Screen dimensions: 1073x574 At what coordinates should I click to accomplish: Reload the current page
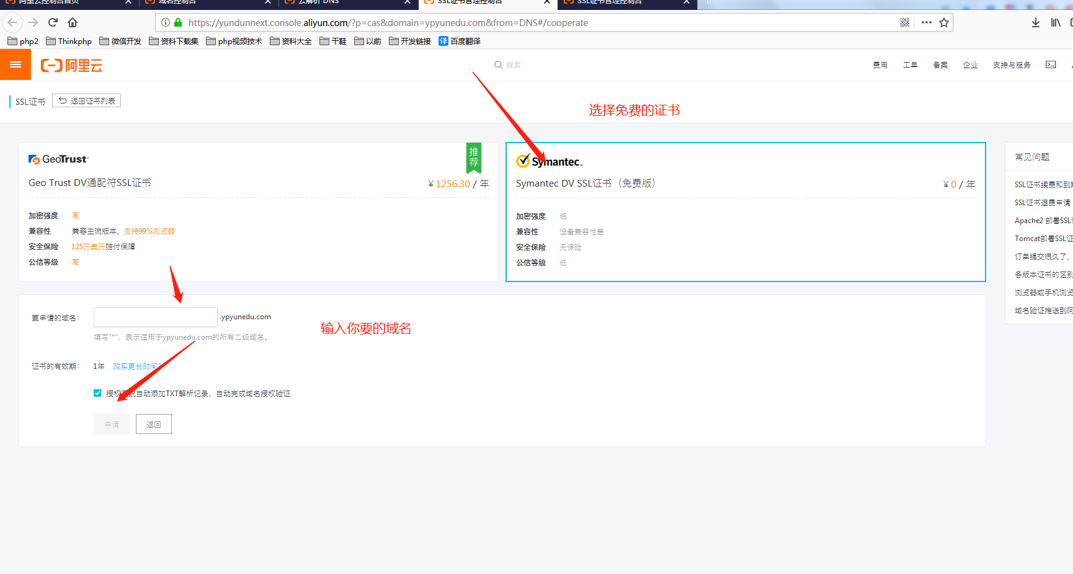53,23
